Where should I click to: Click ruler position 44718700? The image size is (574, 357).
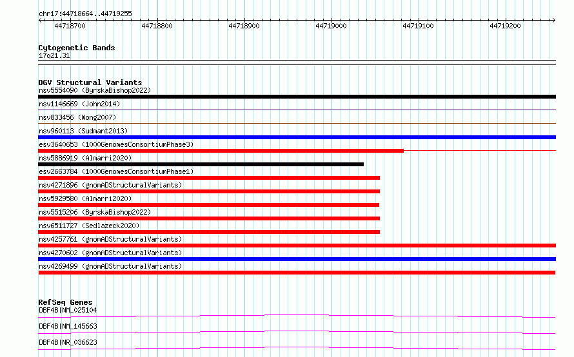click(x=70, y=26)
